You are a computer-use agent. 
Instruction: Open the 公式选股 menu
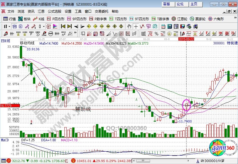click(54, 12)
